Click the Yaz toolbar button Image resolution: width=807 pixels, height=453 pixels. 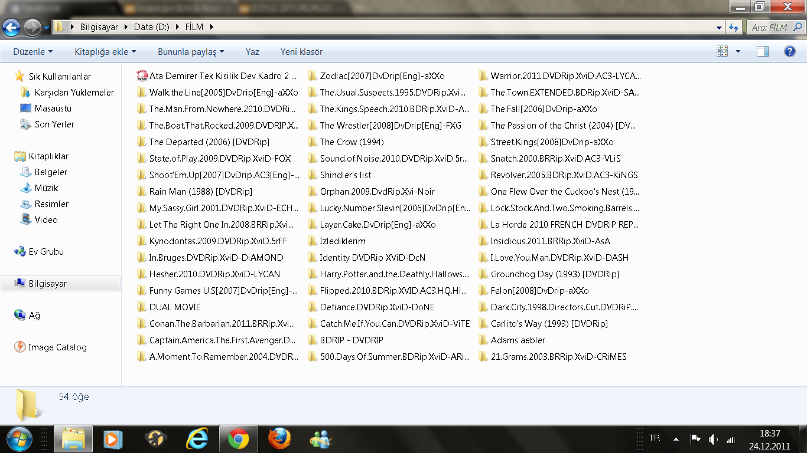252,52
